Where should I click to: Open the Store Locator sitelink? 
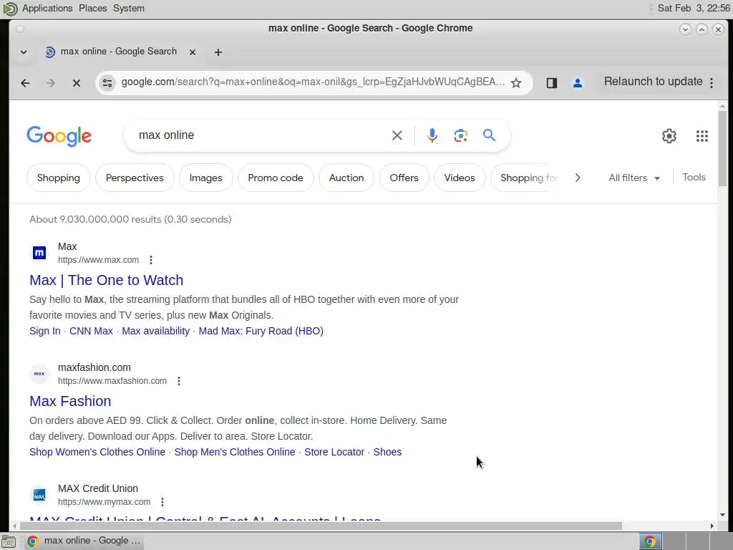tap(334, 453)
